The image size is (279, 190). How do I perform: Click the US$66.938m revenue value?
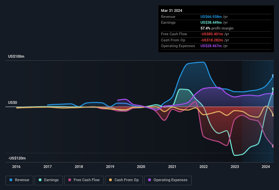coord(211,17)
